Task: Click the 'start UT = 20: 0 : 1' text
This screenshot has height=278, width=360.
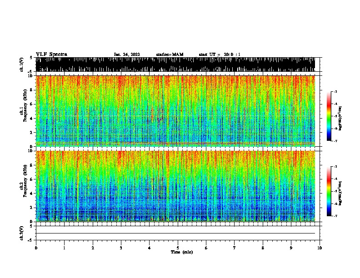Action: [x=220, y=55]
